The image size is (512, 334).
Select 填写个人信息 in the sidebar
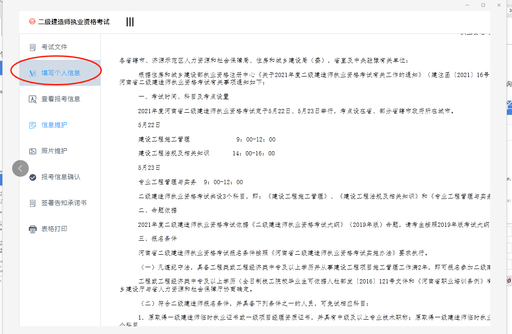pos(61,73)
